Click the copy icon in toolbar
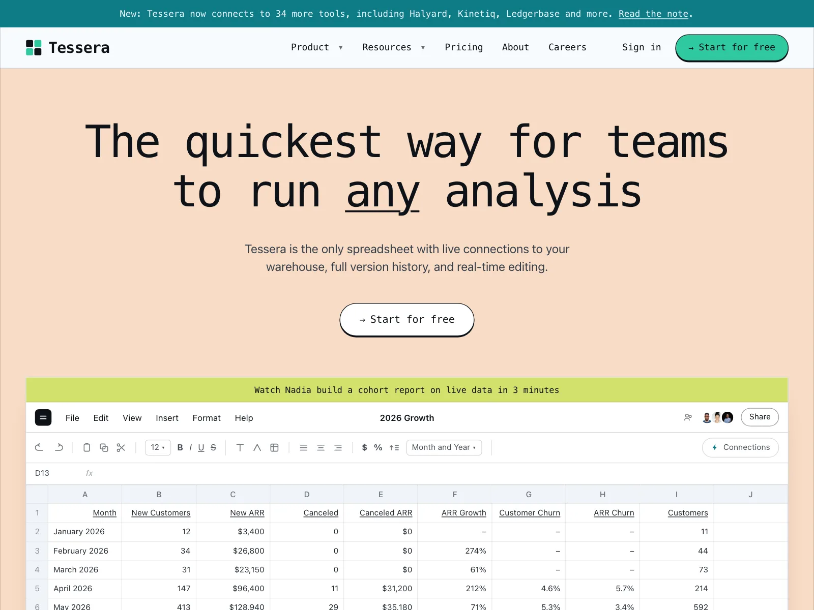The width and height of the screenshot is (814, 610). [104, 447]
